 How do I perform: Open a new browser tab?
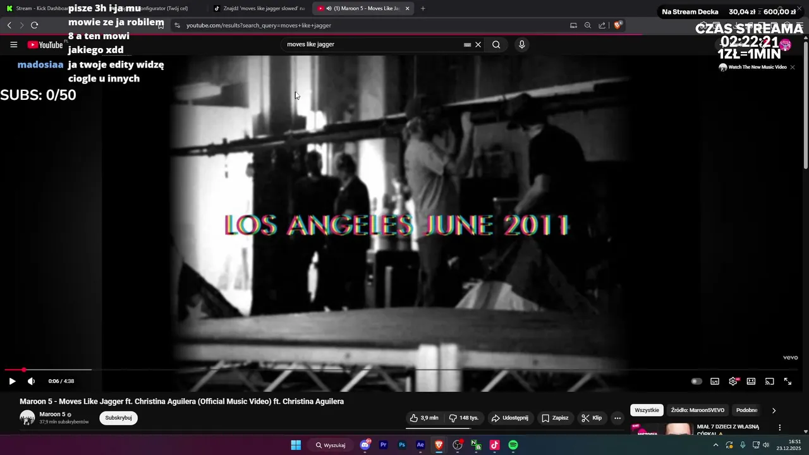pyautogui.click(x=423, y=8)
